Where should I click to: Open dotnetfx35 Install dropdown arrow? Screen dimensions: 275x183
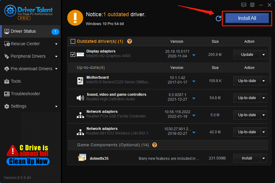[x=264, y=158]
